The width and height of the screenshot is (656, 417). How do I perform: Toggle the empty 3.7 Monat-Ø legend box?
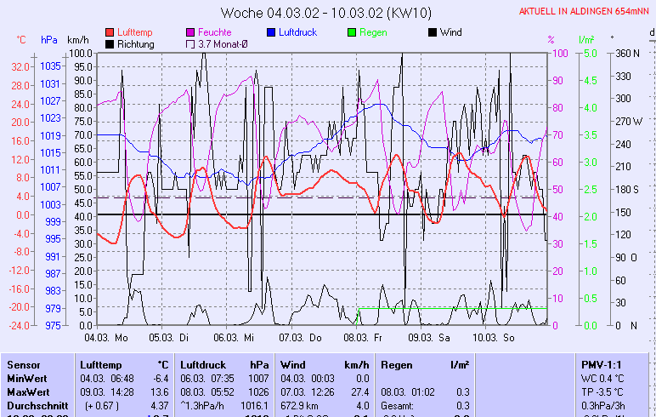tap(190, 44)
